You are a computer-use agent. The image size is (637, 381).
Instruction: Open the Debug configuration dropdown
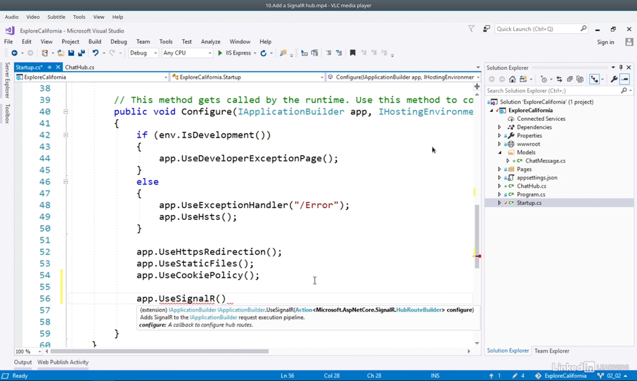coord(143,53)
